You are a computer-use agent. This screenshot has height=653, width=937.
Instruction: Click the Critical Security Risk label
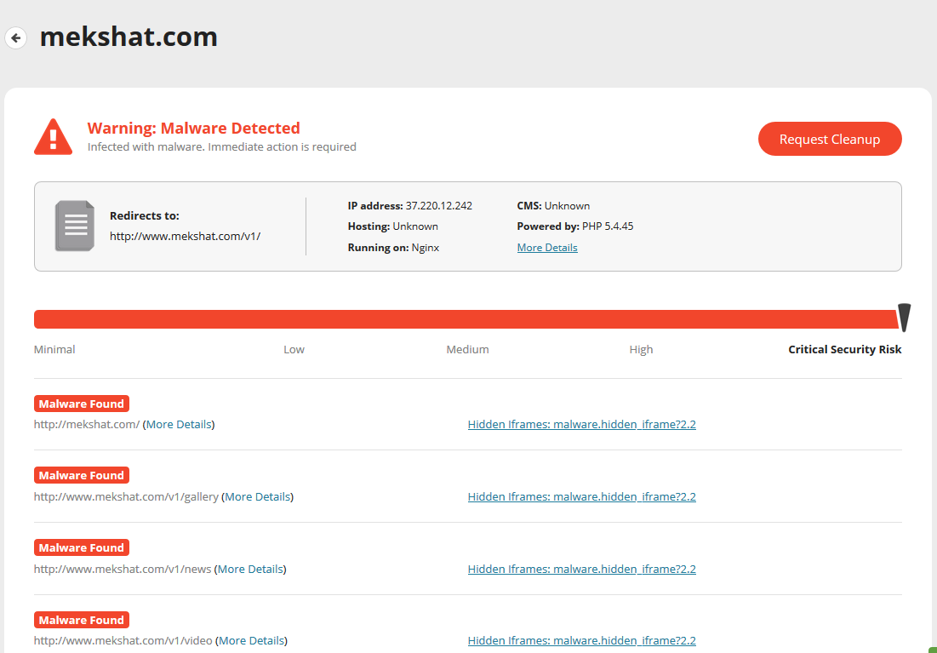pos(844,349)
